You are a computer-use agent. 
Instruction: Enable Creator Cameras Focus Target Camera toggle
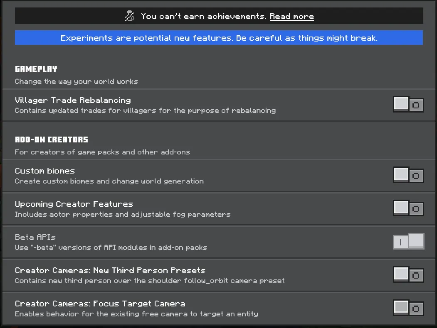[x=408, y=308]
